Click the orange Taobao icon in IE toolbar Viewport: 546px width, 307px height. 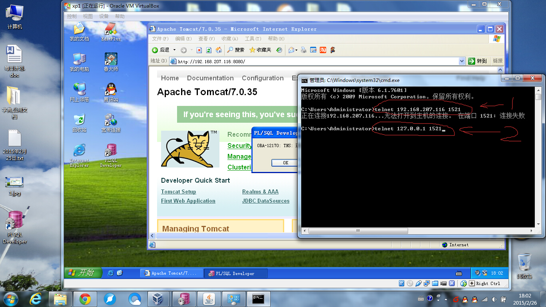point(323,50)
